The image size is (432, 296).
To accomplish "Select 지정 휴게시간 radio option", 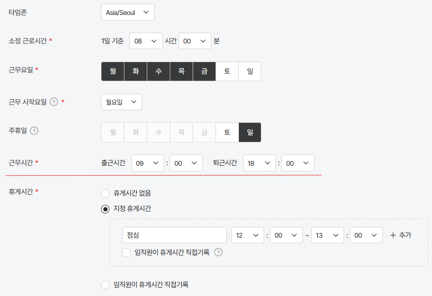I will (x=105, y=209).
